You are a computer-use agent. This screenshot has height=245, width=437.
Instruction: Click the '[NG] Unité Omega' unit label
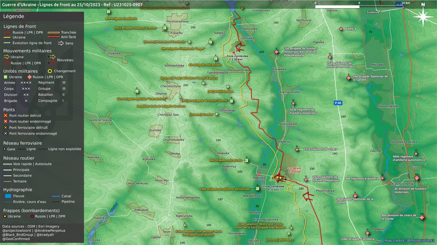[221, 91]
